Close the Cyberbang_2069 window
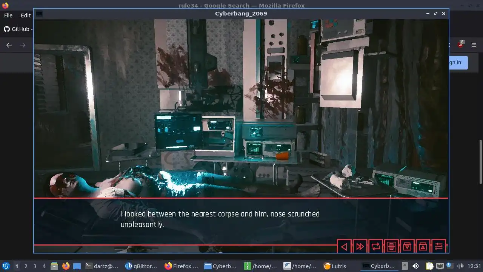 click(x=444, y=14)
